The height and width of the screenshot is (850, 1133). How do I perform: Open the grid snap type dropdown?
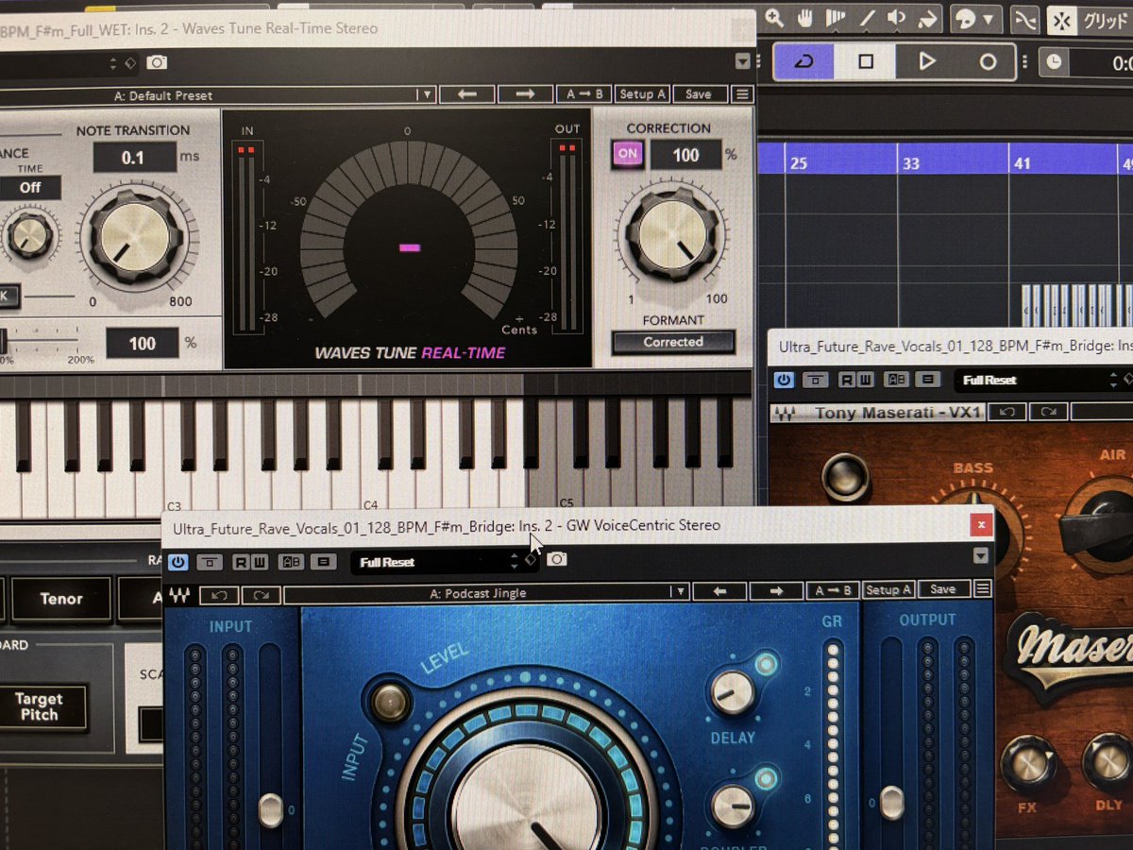[1107, 20]
